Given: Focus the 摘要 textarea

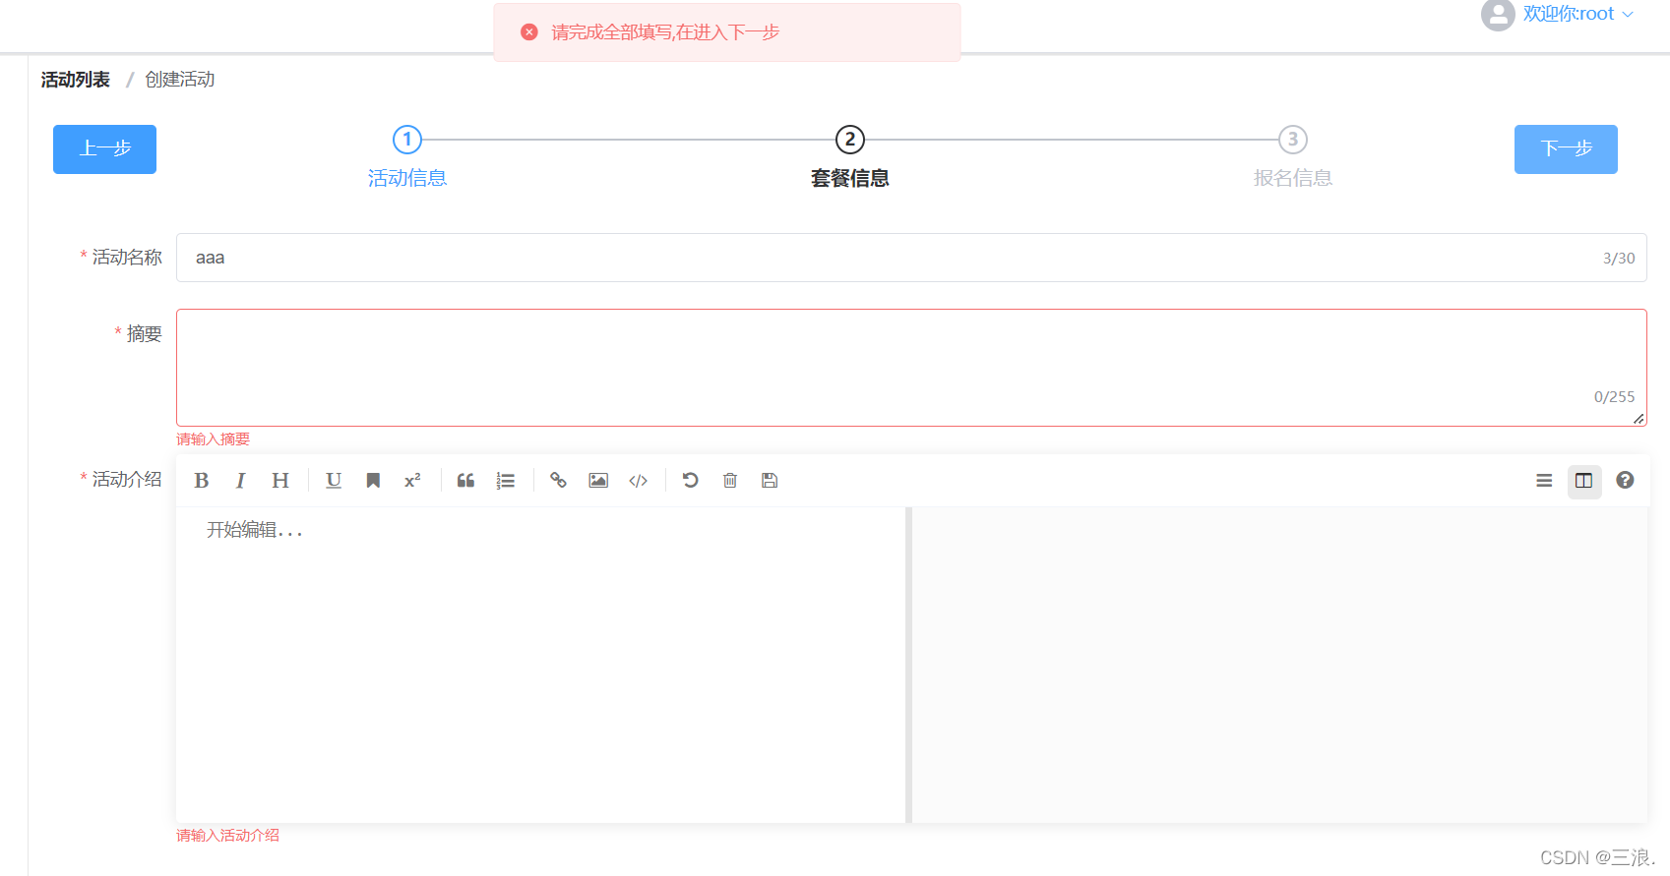Looking at the screenshot, I should coord(911,368).
